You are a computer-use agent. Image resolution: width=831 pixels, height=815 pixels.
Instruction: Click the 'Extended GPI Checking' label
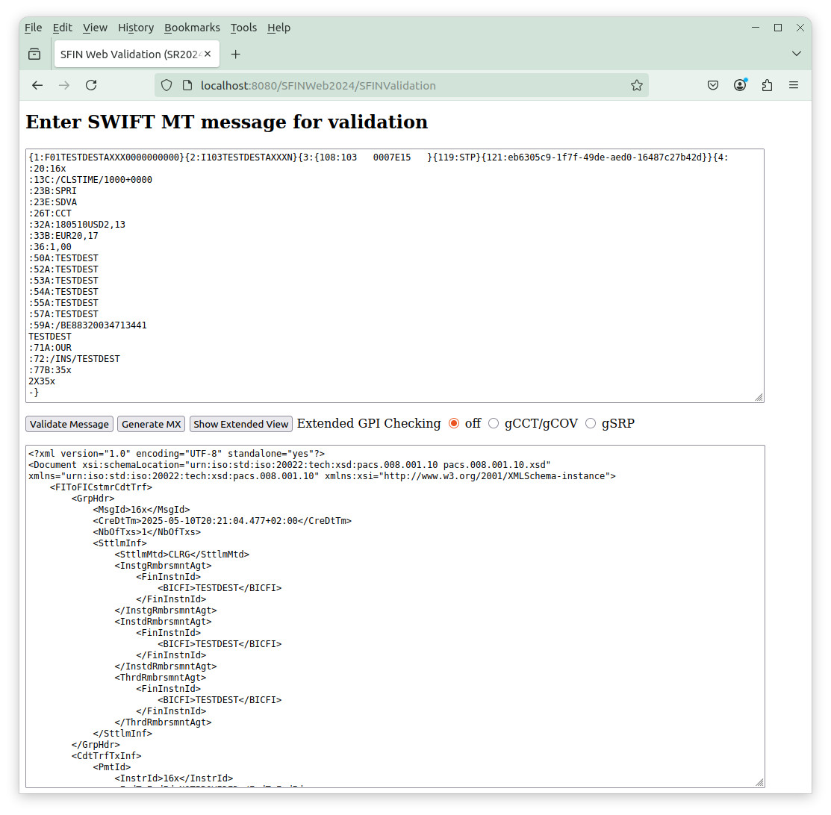click(x=369, y=423)
